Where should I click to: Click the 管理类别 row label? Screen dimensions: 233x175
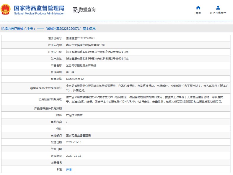click(56, 72)
